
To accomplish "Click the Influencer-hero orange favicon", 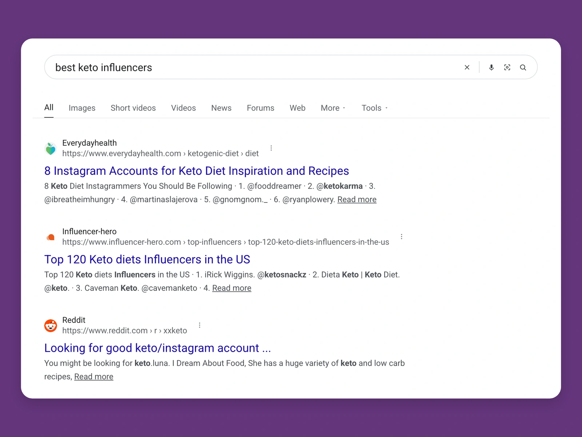I will click(x=51, y=237).
